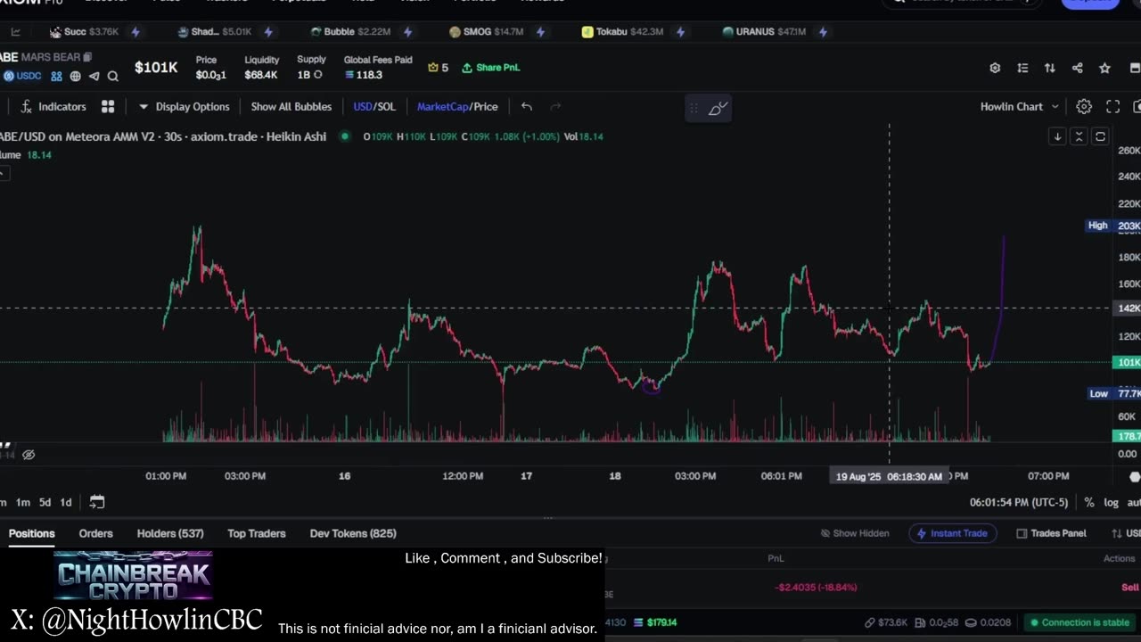The width and height of the screenshot is (1141, 642).
Task: Open the chart layout templates grid icon
Action: tap(108, 106)
